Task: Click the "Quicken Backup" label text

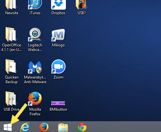Action: click(12, 80)
